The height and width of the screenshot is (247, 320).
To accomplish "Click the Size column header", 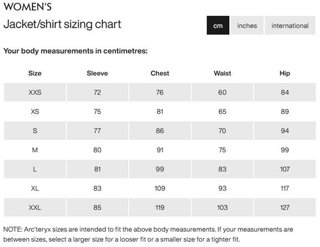I will pyautogui.click(x=35, y=73).
